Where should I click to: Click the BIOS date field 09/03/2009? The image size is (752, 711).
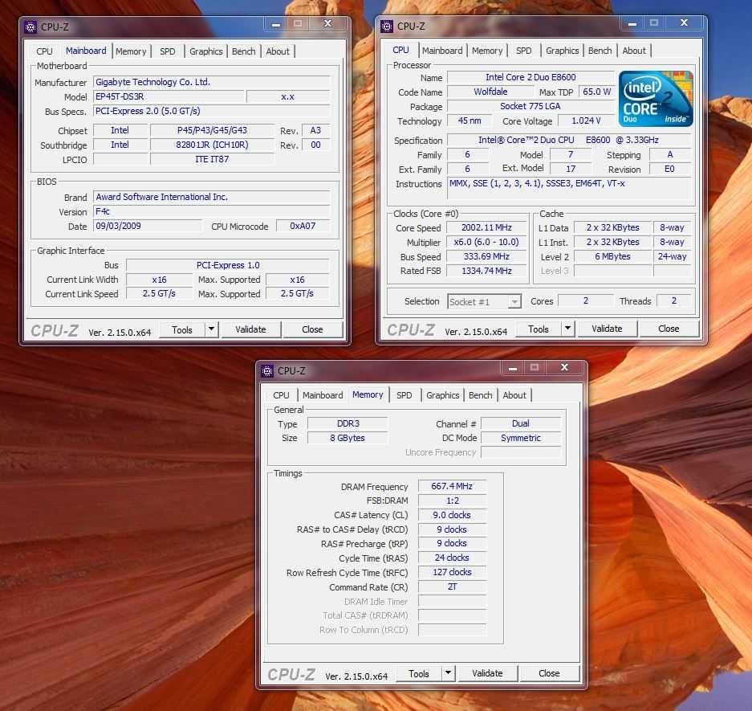(x=147, y=226)
